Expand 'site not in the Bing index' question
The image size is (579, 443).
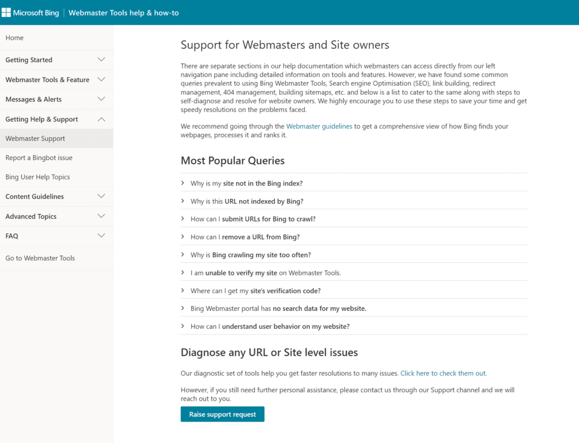pos(247,184)
